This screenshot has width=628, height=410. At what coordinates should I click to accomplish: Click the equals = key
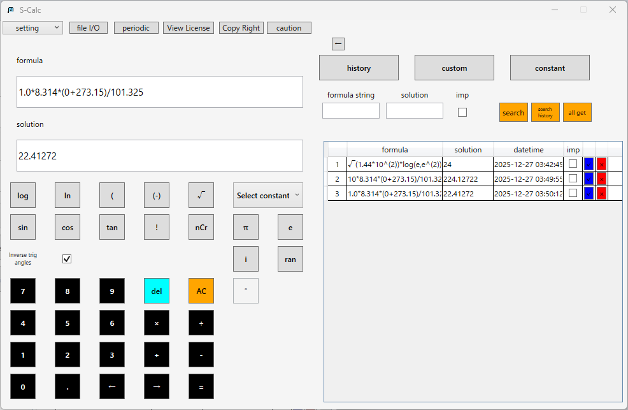click(201, 386)
